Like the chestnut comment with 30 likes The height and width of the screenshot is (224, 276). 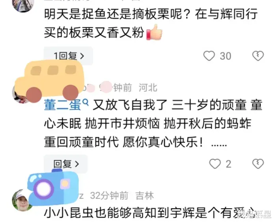coord(209,56)
